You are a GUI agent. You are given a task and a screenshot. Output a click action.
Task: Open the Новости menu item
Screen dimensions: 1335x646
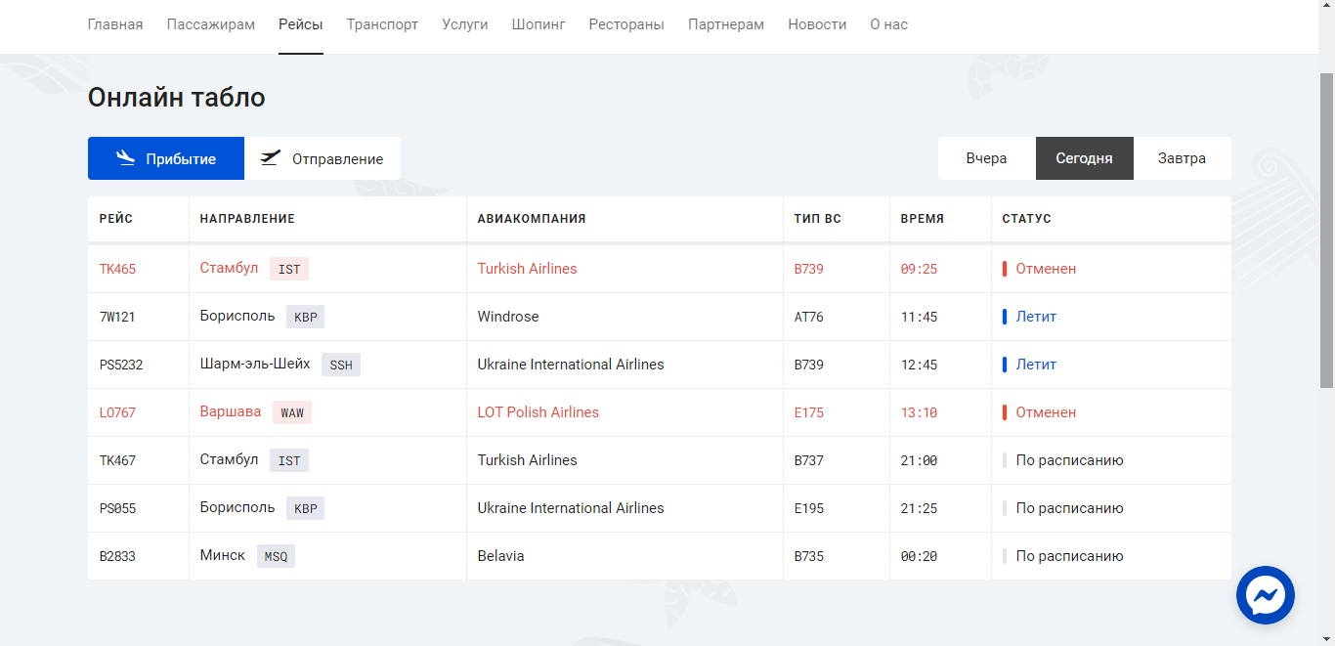(x=817, y=24)
